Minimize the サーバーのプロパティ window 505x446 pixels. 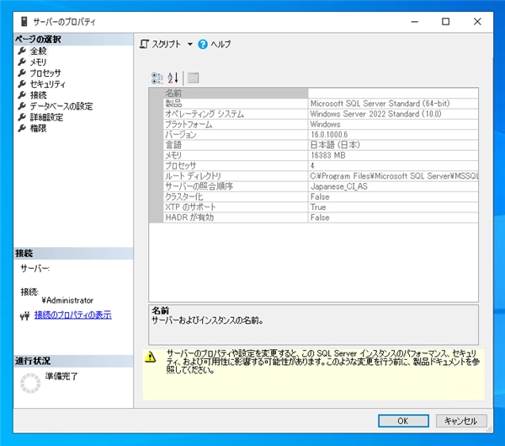pyautogui.click(x=415, y=22)
